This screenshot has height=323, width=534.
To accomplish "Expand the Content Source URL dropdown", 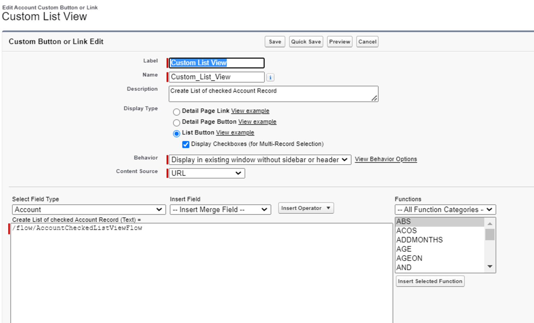I will 207,173.
